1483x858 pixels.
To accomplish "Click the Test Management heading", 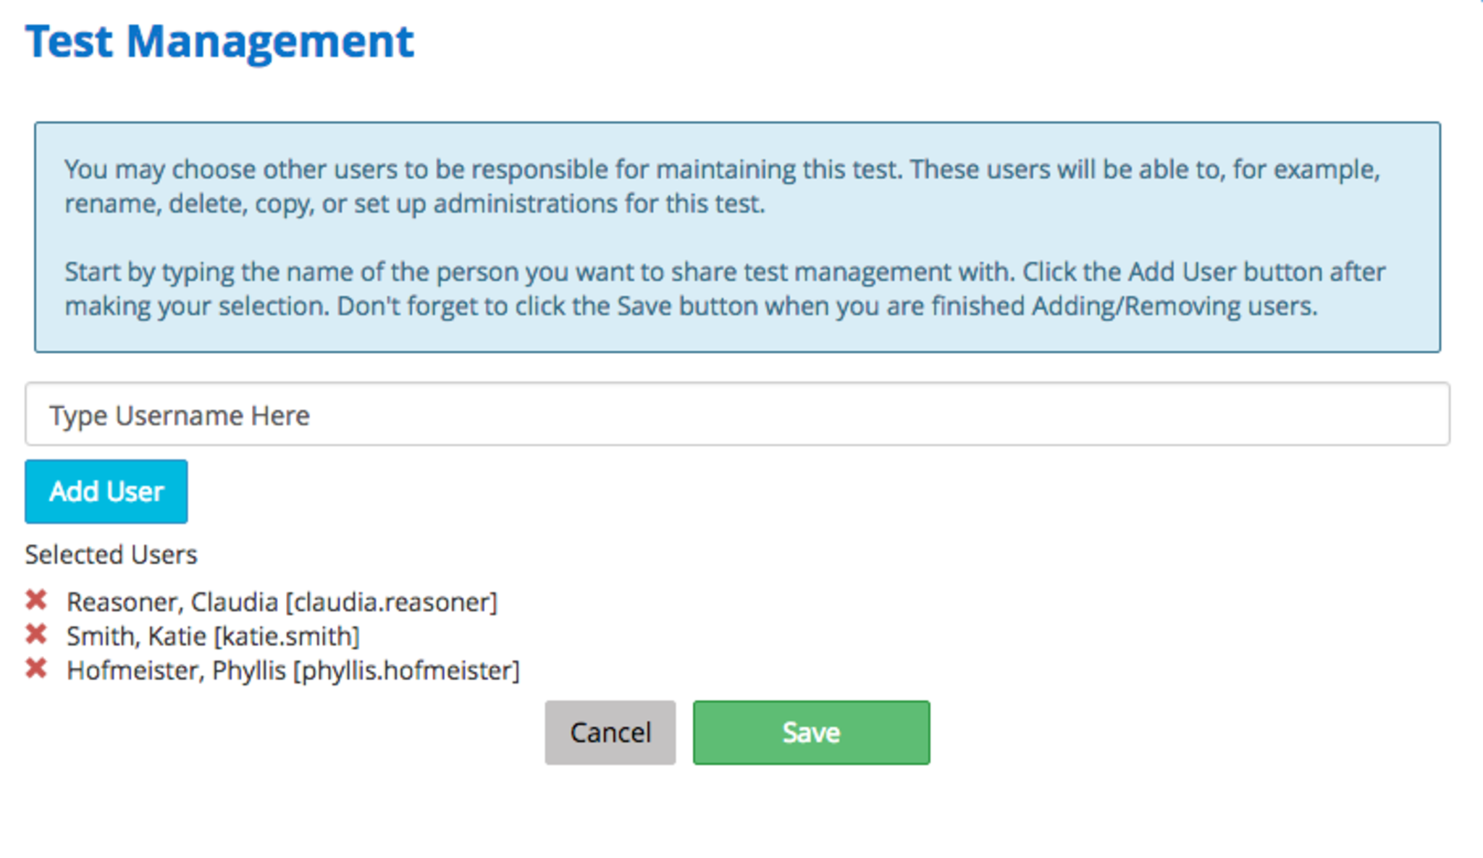I will [219, 41].
